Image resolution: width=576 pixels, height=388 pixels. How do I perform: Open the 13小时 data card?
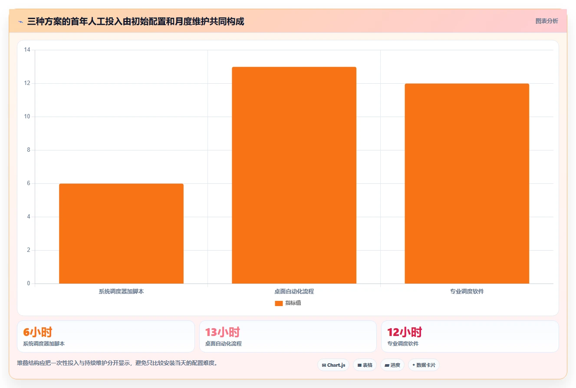[288, 336]
